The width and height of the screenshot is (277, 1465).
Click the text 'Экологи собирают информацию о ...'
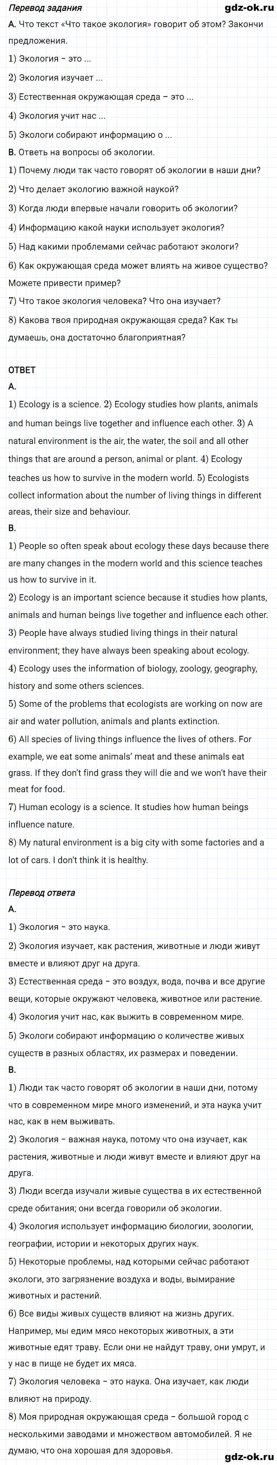[90, 135]
